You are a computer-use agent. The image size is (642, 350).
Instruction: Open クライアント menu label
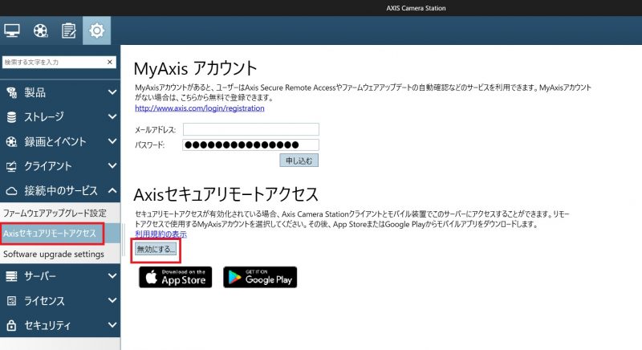[x=48, y=166]
